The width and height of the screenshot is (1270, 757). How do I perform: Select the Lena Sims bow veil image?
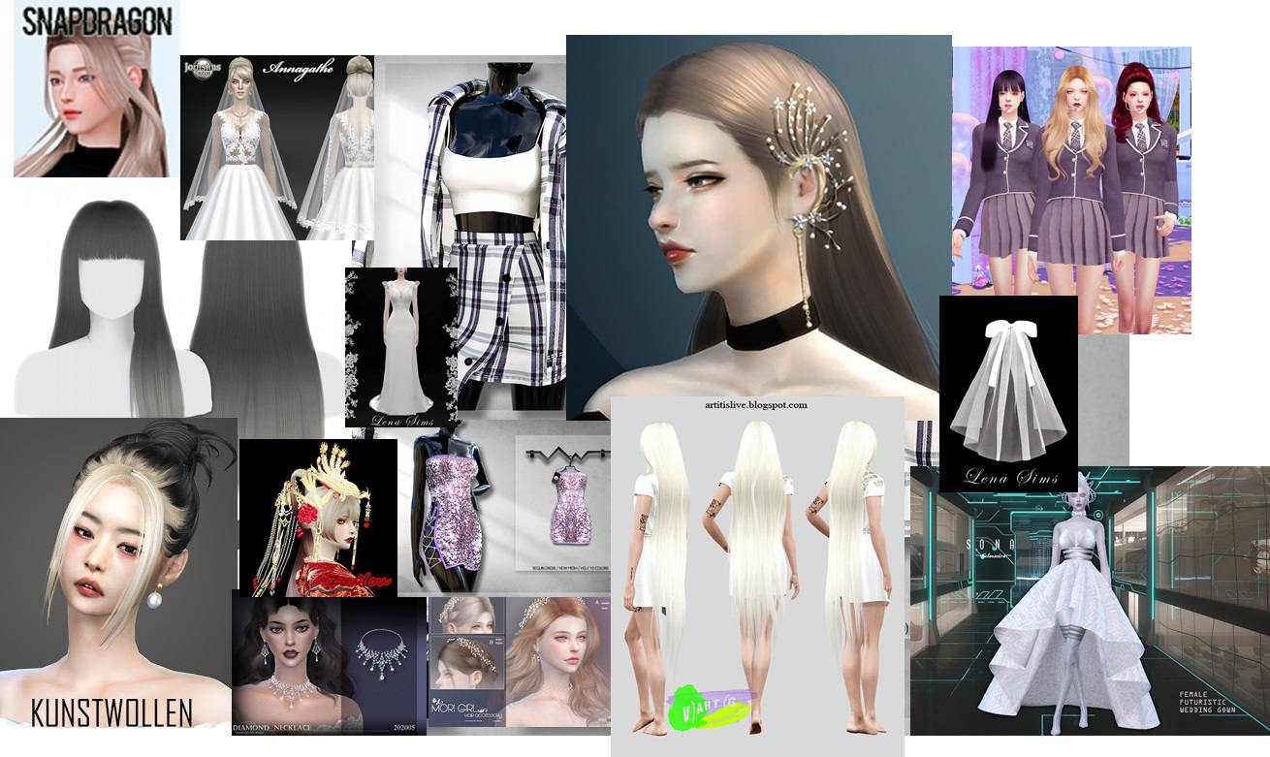[1008, 394]
